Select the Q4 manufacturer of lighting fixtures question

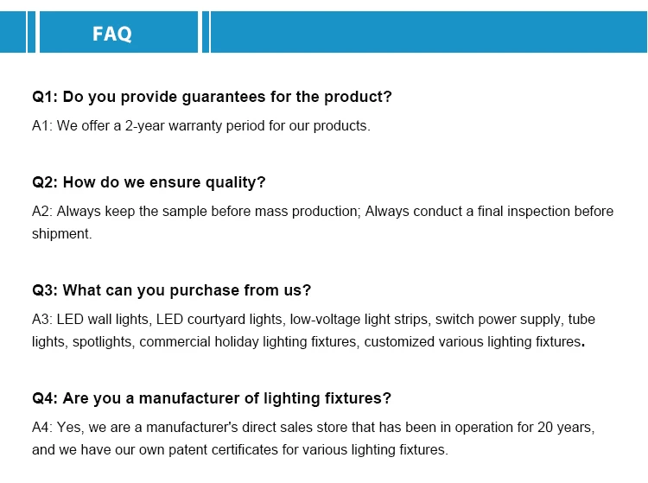[212, 398]
